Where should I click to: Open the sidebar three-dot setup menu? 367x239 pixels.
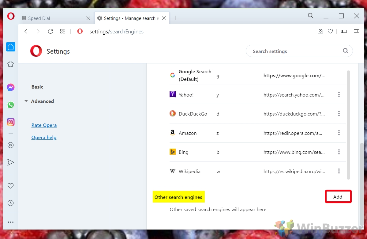point(10,222)
